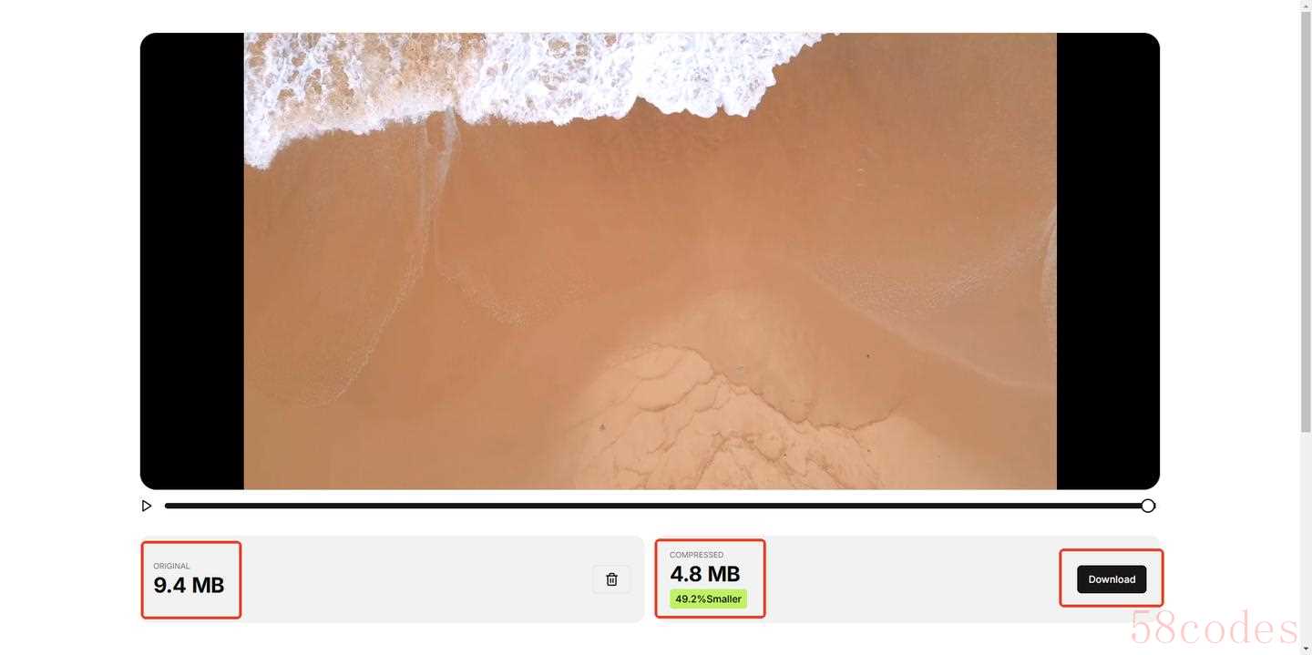Click the vertical scrollbar thumb
Screen dimensions: 1312x655
click(x=1306, y=223)
